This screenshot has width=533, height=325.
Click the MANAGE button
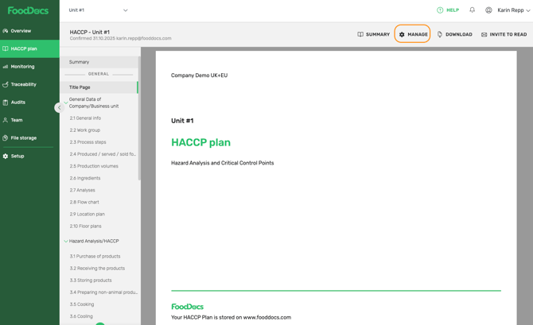[x=412, y=33]
